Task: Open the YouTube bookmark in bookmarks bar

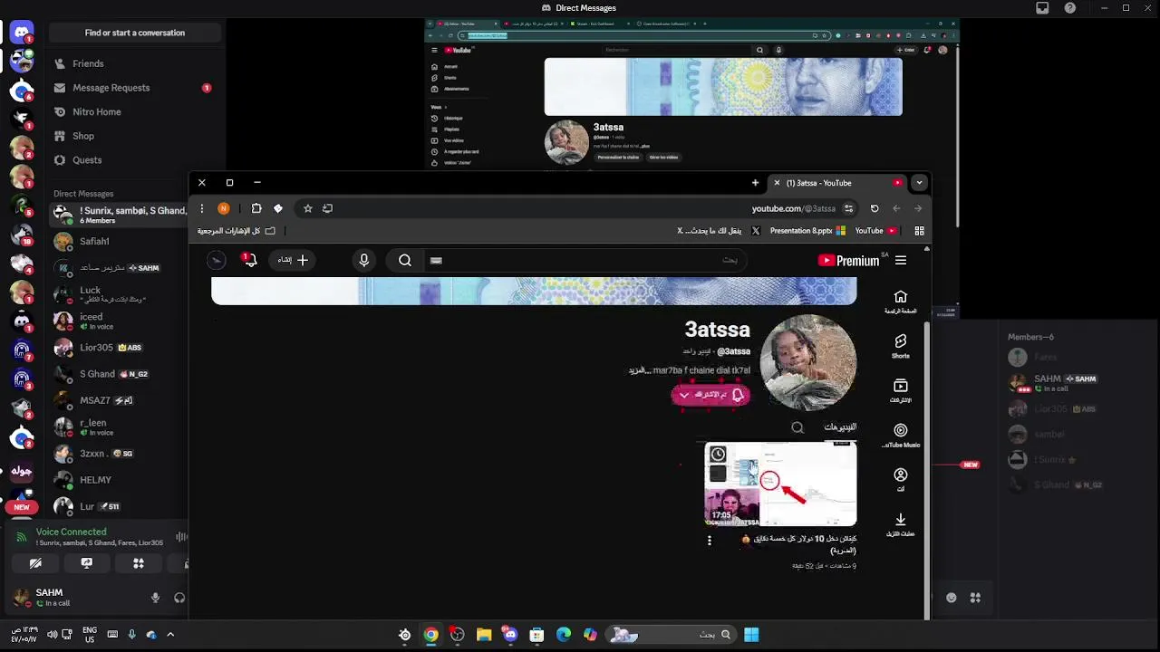Action: coord(875,231)
